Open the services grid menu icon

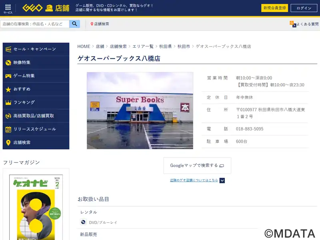[x=8, y=8]
